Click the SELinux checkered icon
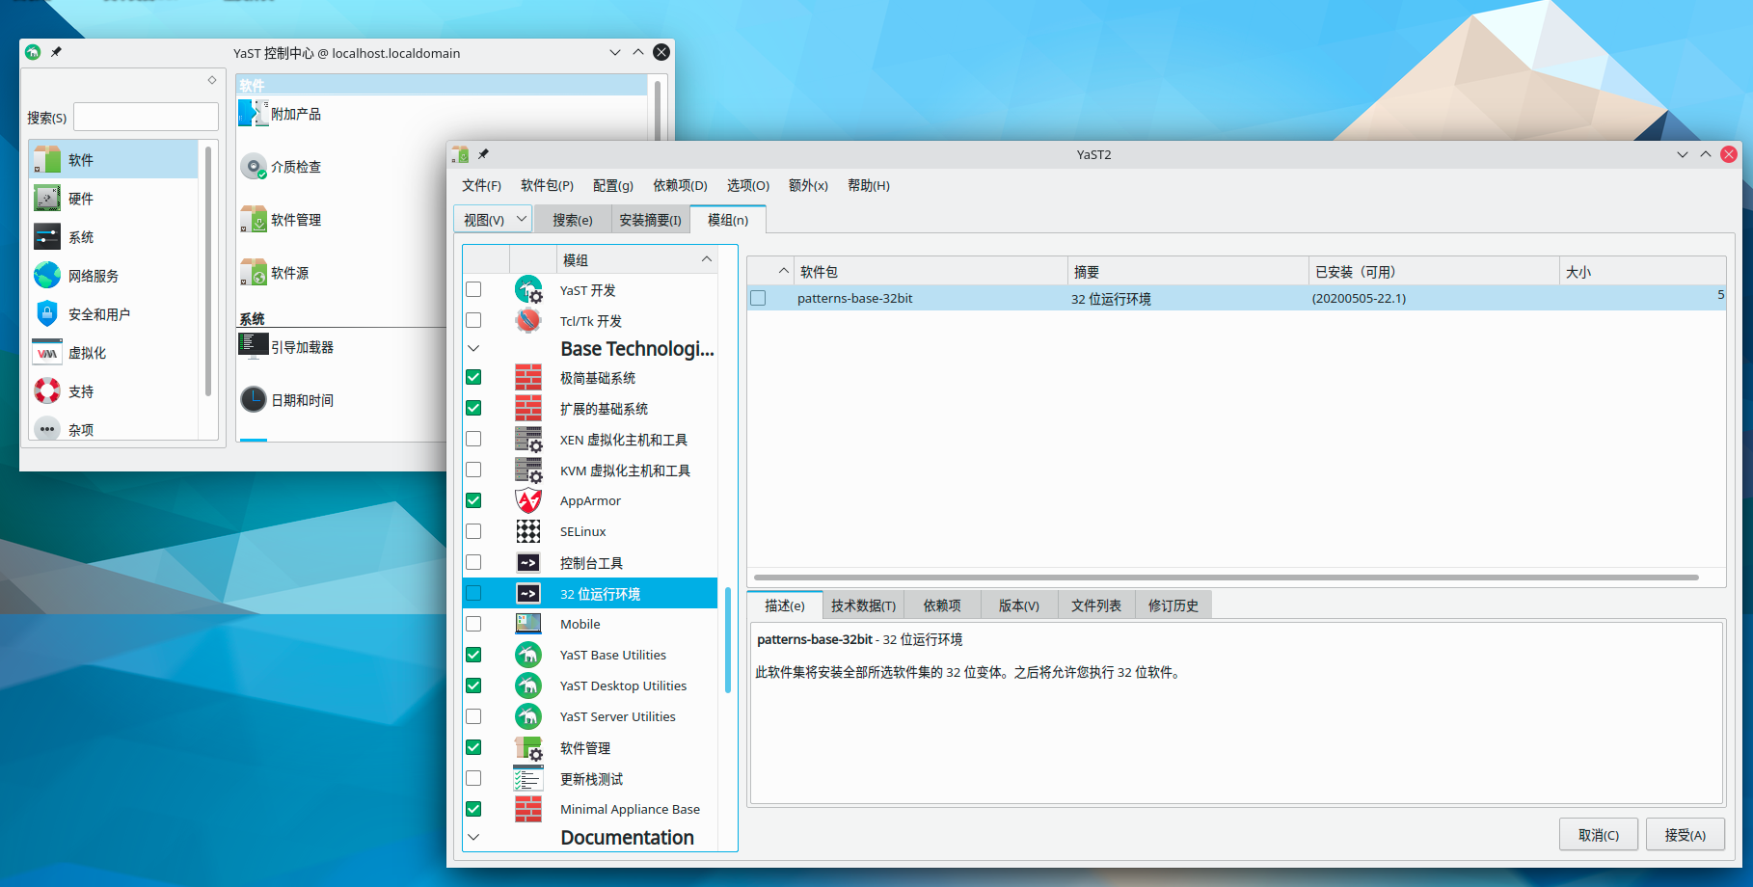The image size is (1753, 887). (528, 531)
